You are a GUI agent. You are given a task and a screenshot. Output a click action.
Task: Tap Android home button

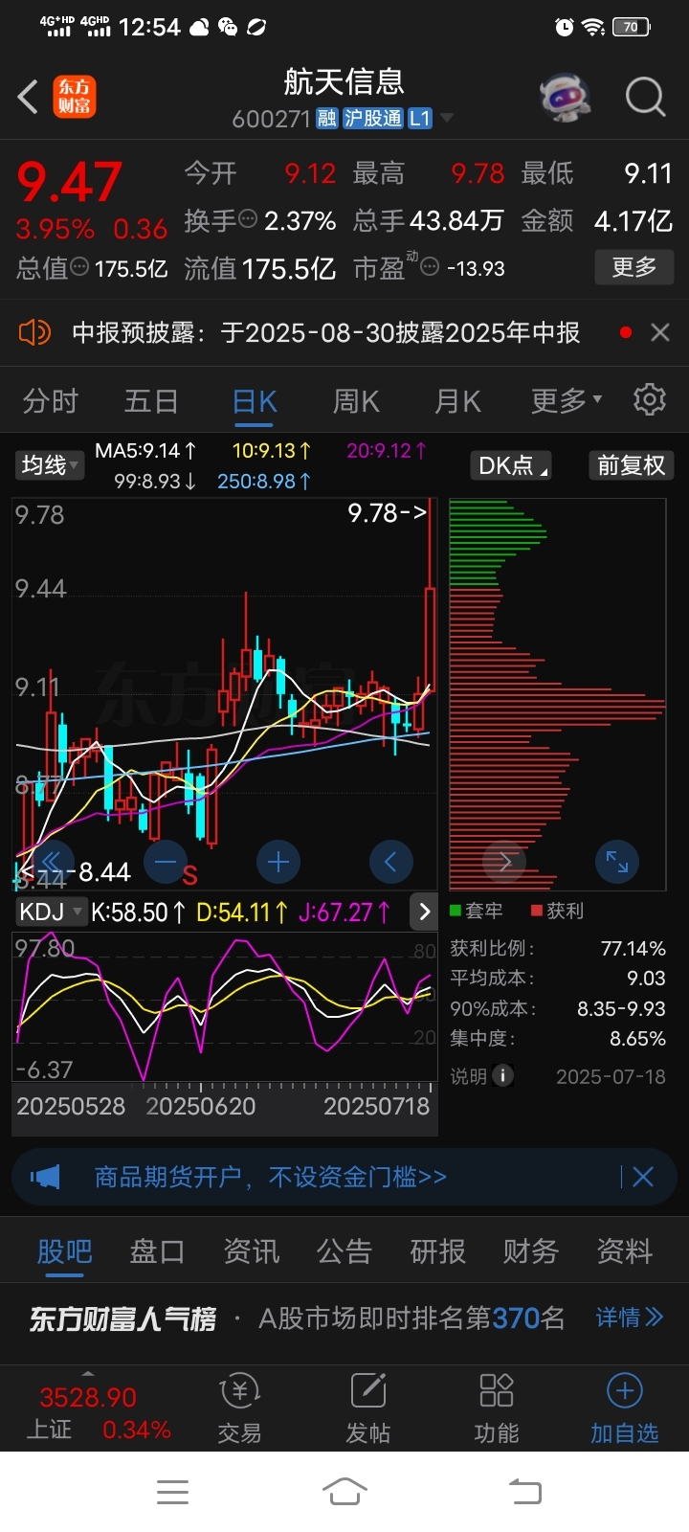click(344, 1492)
